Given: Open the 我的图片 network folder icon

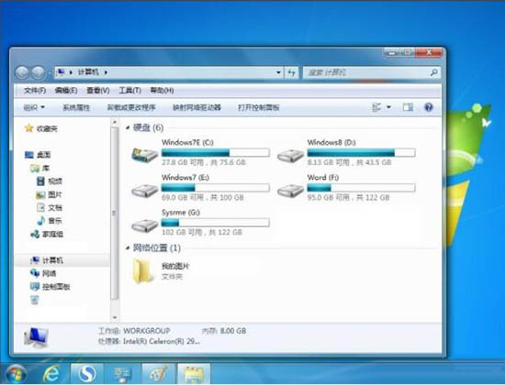Looking at the screenshot, I should pos(143,271).
